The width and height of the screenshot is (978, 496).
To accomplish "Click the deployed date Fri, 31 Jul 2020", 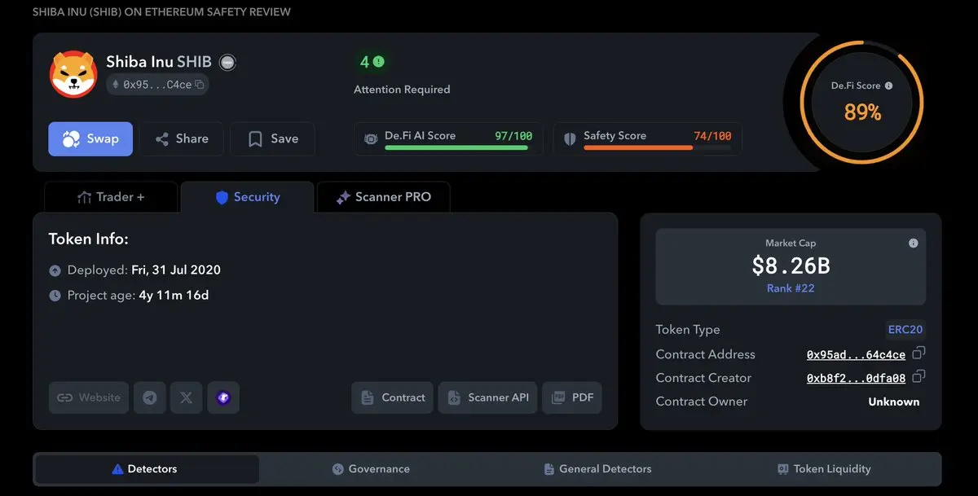I will pos(176,270).
